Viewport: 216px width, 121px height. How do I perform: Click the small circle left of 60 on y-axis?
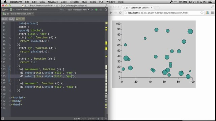pyautogui.click(x=125, y=45)
